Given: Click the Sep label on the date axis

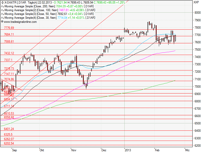Looking at the screenshot, I should pos(15,150).
